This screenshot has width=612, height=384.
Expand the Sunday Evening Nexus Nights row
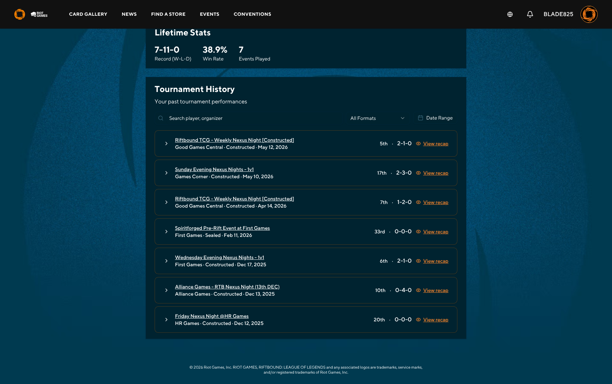coord(166,173)
